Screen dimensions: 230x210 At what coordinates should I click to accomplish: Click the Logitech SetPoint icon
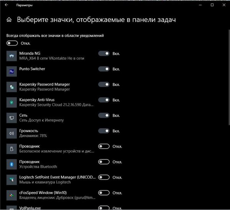(11, 180)
